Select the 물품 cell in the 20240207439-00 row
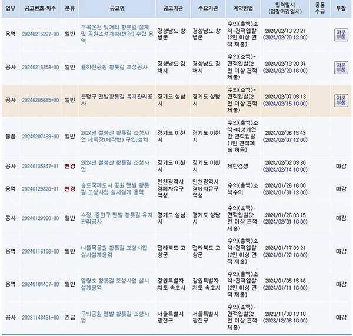The height and width of the screenshot is (336, 353). click(x=11, y=137)
